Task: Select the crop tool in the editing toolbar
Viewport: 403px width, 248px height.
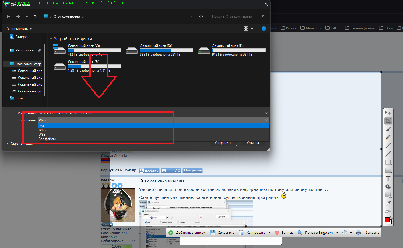Action: 388,121
